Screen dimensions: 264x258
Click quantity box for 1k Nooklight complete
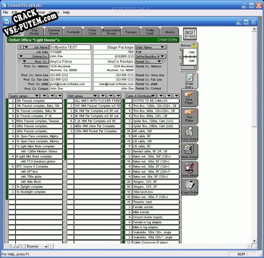[x=12, y=192]
